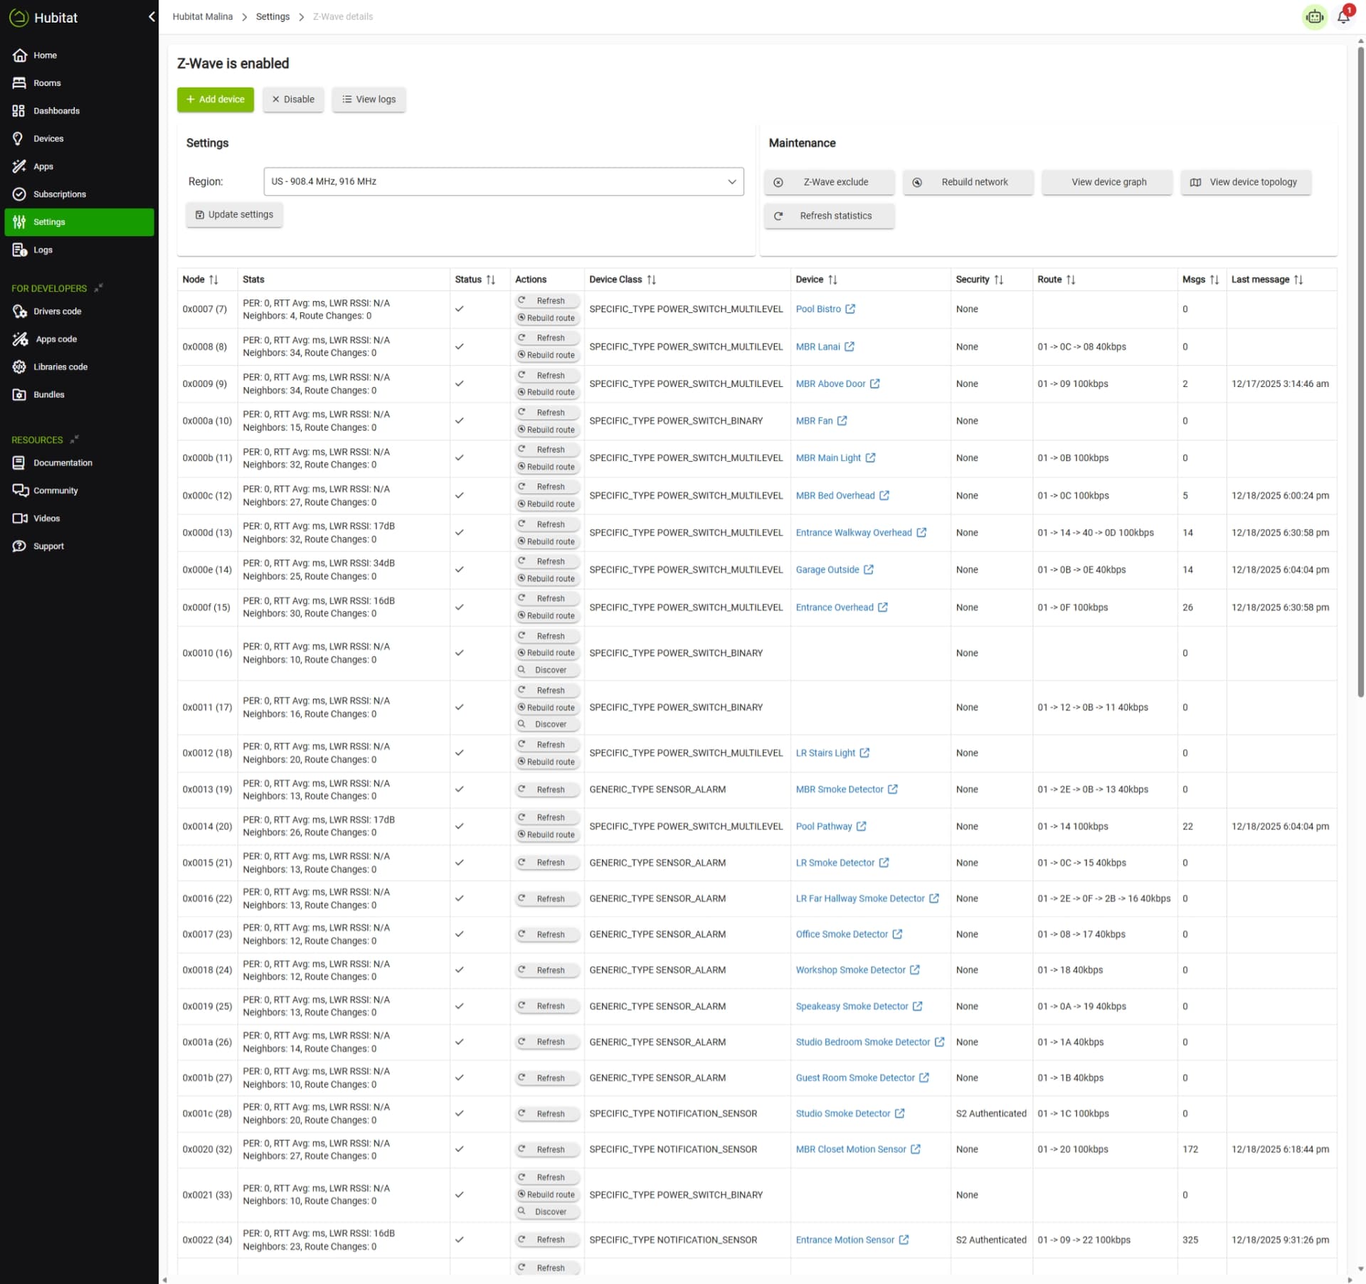Image resolution: width=1366 pixels, height=1284 pixels.
Task: Toggle sorting on the Status column
Action: tap(490, 280)
